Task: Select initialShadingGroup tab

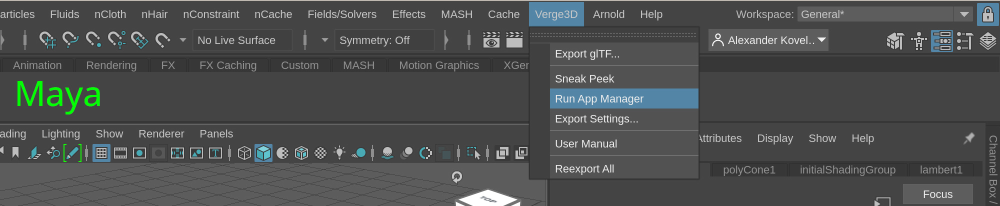Action: coord(847,170)
